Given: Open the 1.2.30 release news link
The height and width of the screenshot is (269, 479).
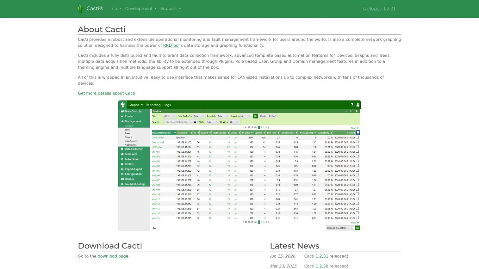Looking at the screenshot, I should [x=322, y=266].
